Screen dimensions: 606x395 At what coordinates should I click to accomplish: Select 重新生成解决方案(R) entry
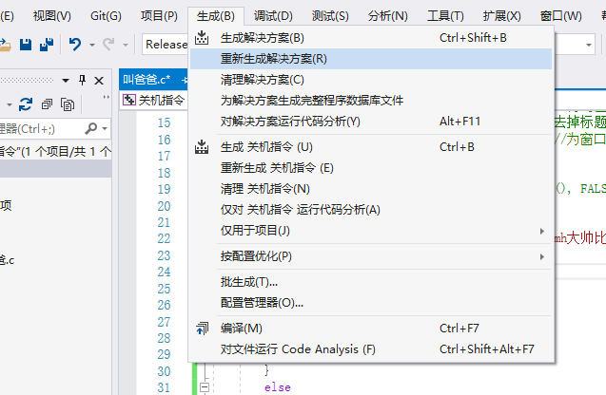pos(371,59)
